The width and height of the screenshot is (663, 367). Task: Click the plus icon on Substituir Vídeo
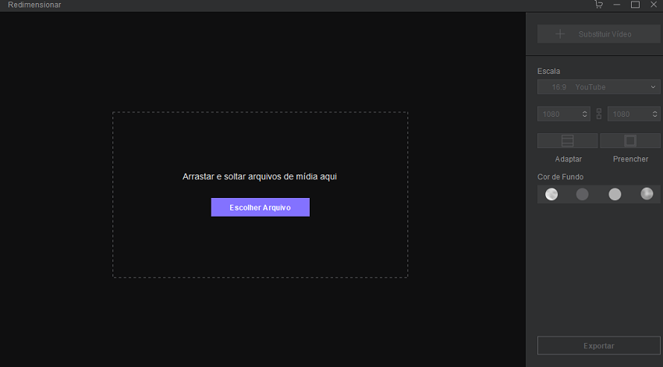click(x=559, y=34)
